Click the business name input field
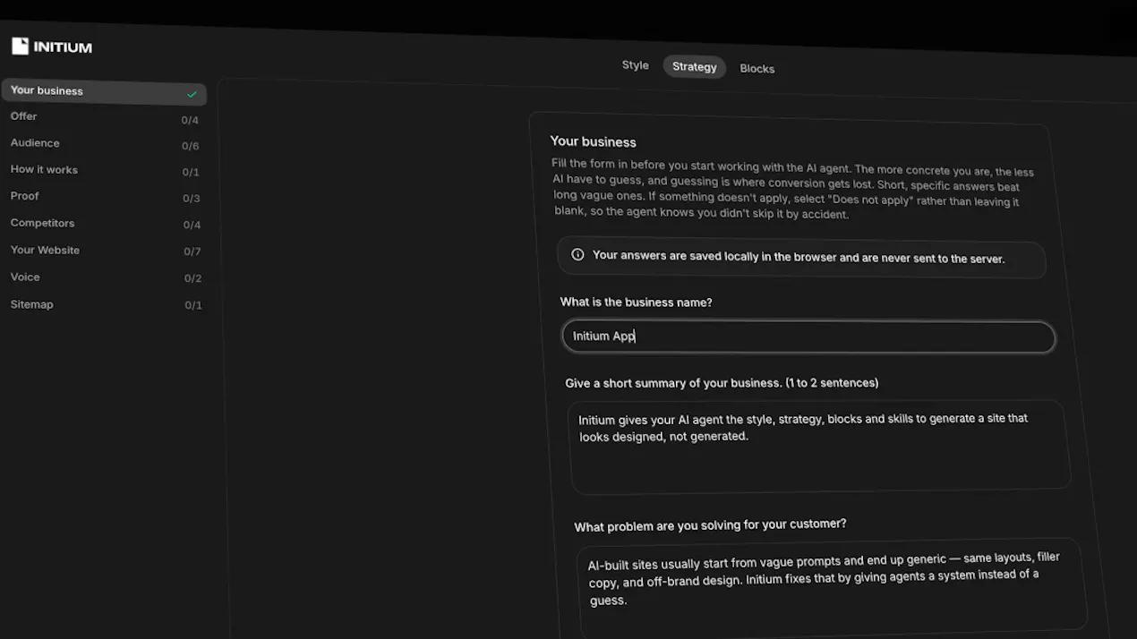This screenshot has width=1137, height=639. pos(808,337)
